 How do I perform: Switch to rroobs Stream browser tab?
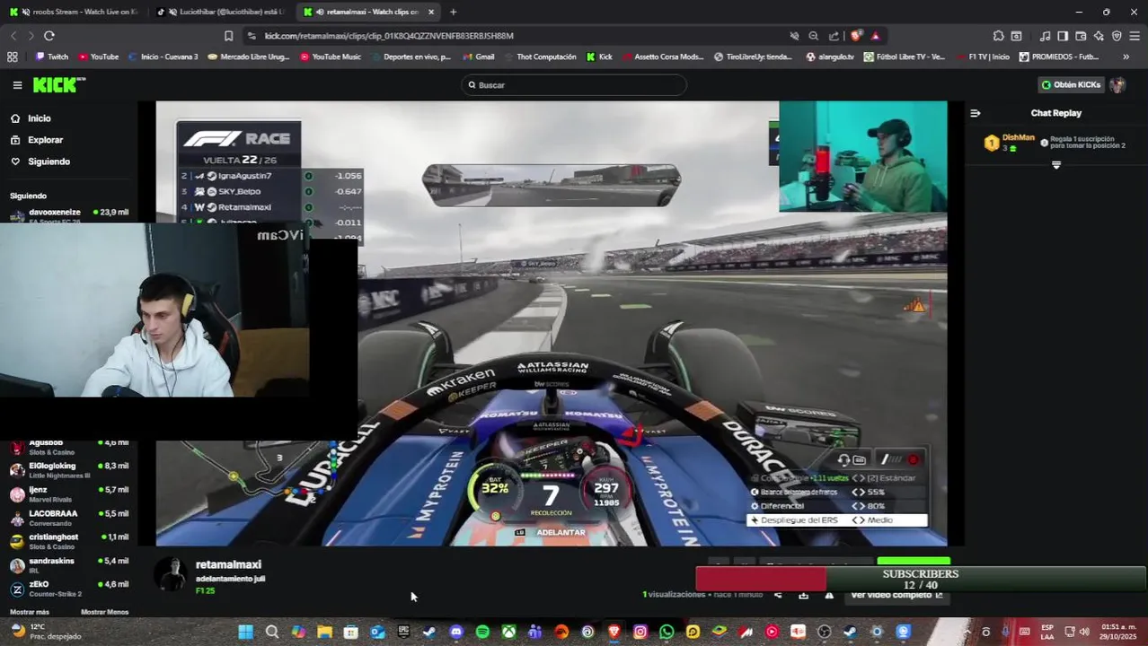pos(75,12)
